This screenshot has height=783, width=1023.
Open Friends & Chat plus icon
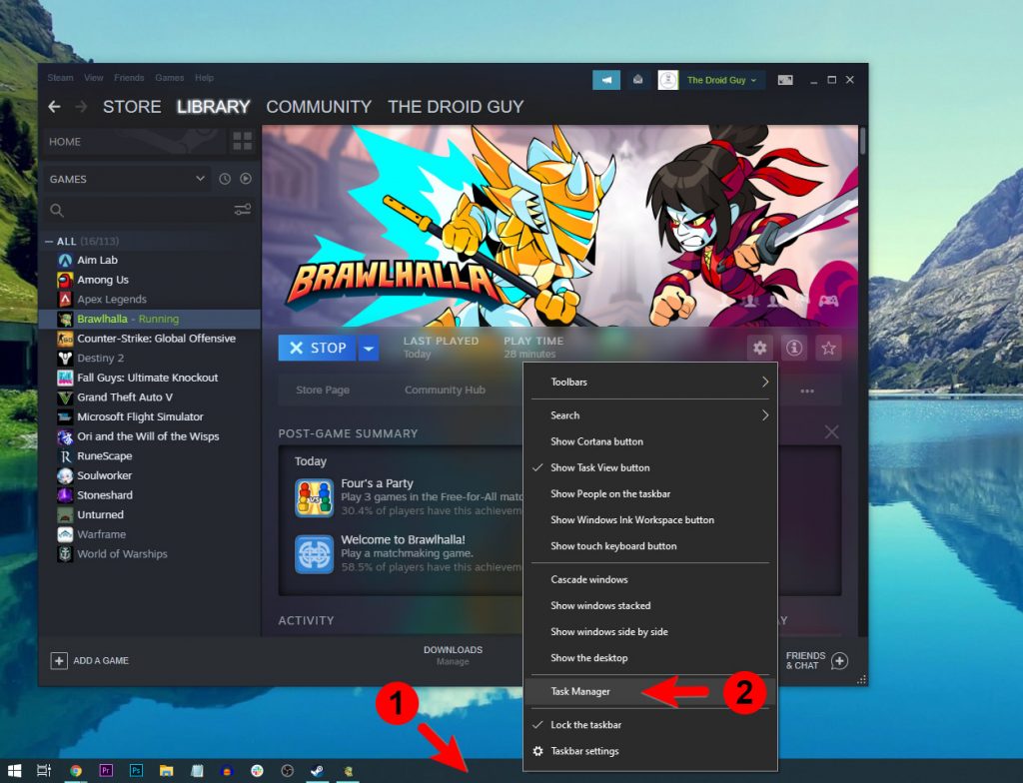[839, 660]
